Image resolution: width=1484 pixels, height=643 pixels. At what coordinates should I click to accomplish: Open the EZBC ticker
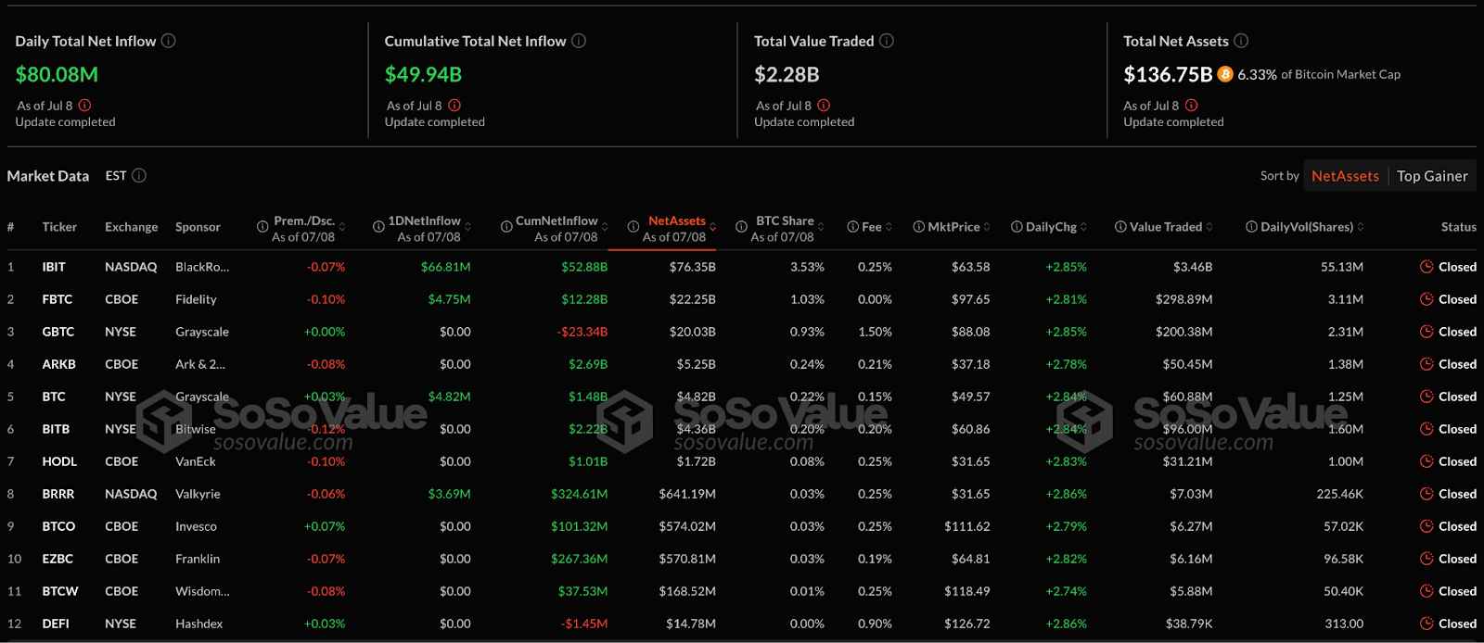point(58,559)
